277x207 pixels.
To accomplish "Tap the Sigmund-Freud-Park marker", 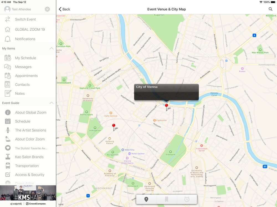I will pyautogui.click(x=90, y=87).
